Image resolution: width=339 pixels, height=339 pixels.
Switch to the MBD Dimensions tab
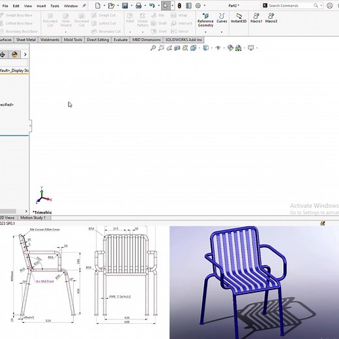(x=147, y=40)
